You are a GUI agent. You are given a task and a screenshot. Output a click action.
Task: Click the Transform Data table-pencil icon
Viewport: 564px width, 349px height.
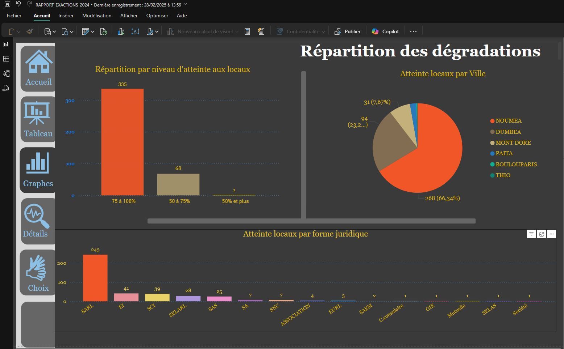point(86,31)
